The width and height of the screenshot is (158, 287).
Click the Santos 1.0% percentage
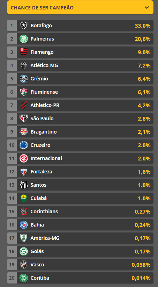[144, 185]
